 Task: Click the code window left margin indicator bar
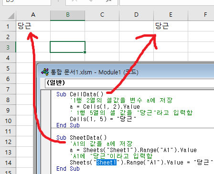(x=46, y=132)
